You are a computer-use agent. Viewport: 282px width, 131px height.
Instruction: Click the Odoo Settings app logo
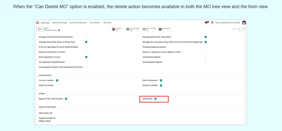(x=38, y=22)
